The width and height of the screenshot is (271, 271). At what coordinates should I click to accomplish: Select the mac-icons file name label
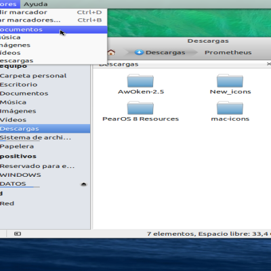tap(230, 119)
